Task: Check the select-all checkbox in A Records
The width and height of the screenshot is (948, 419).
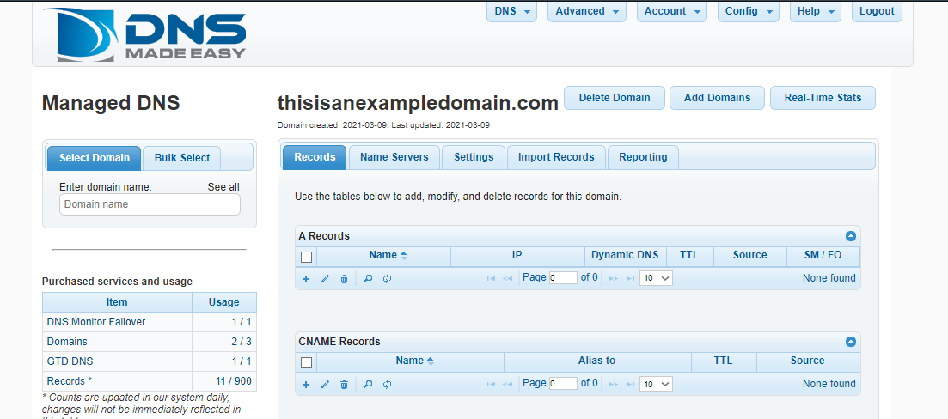Action: pos(306,256)
